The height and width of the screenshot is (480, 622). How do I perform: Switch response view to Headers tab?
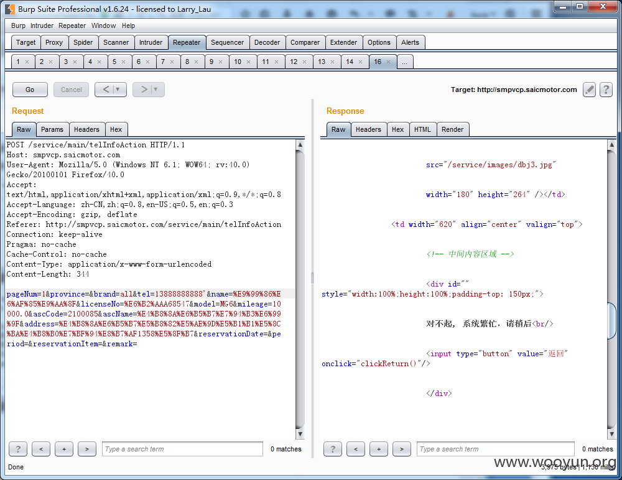pyautogui.click(x=368, y=129)
